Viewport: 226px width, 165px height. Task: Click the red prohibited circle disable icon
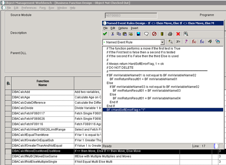click(154, 34)
